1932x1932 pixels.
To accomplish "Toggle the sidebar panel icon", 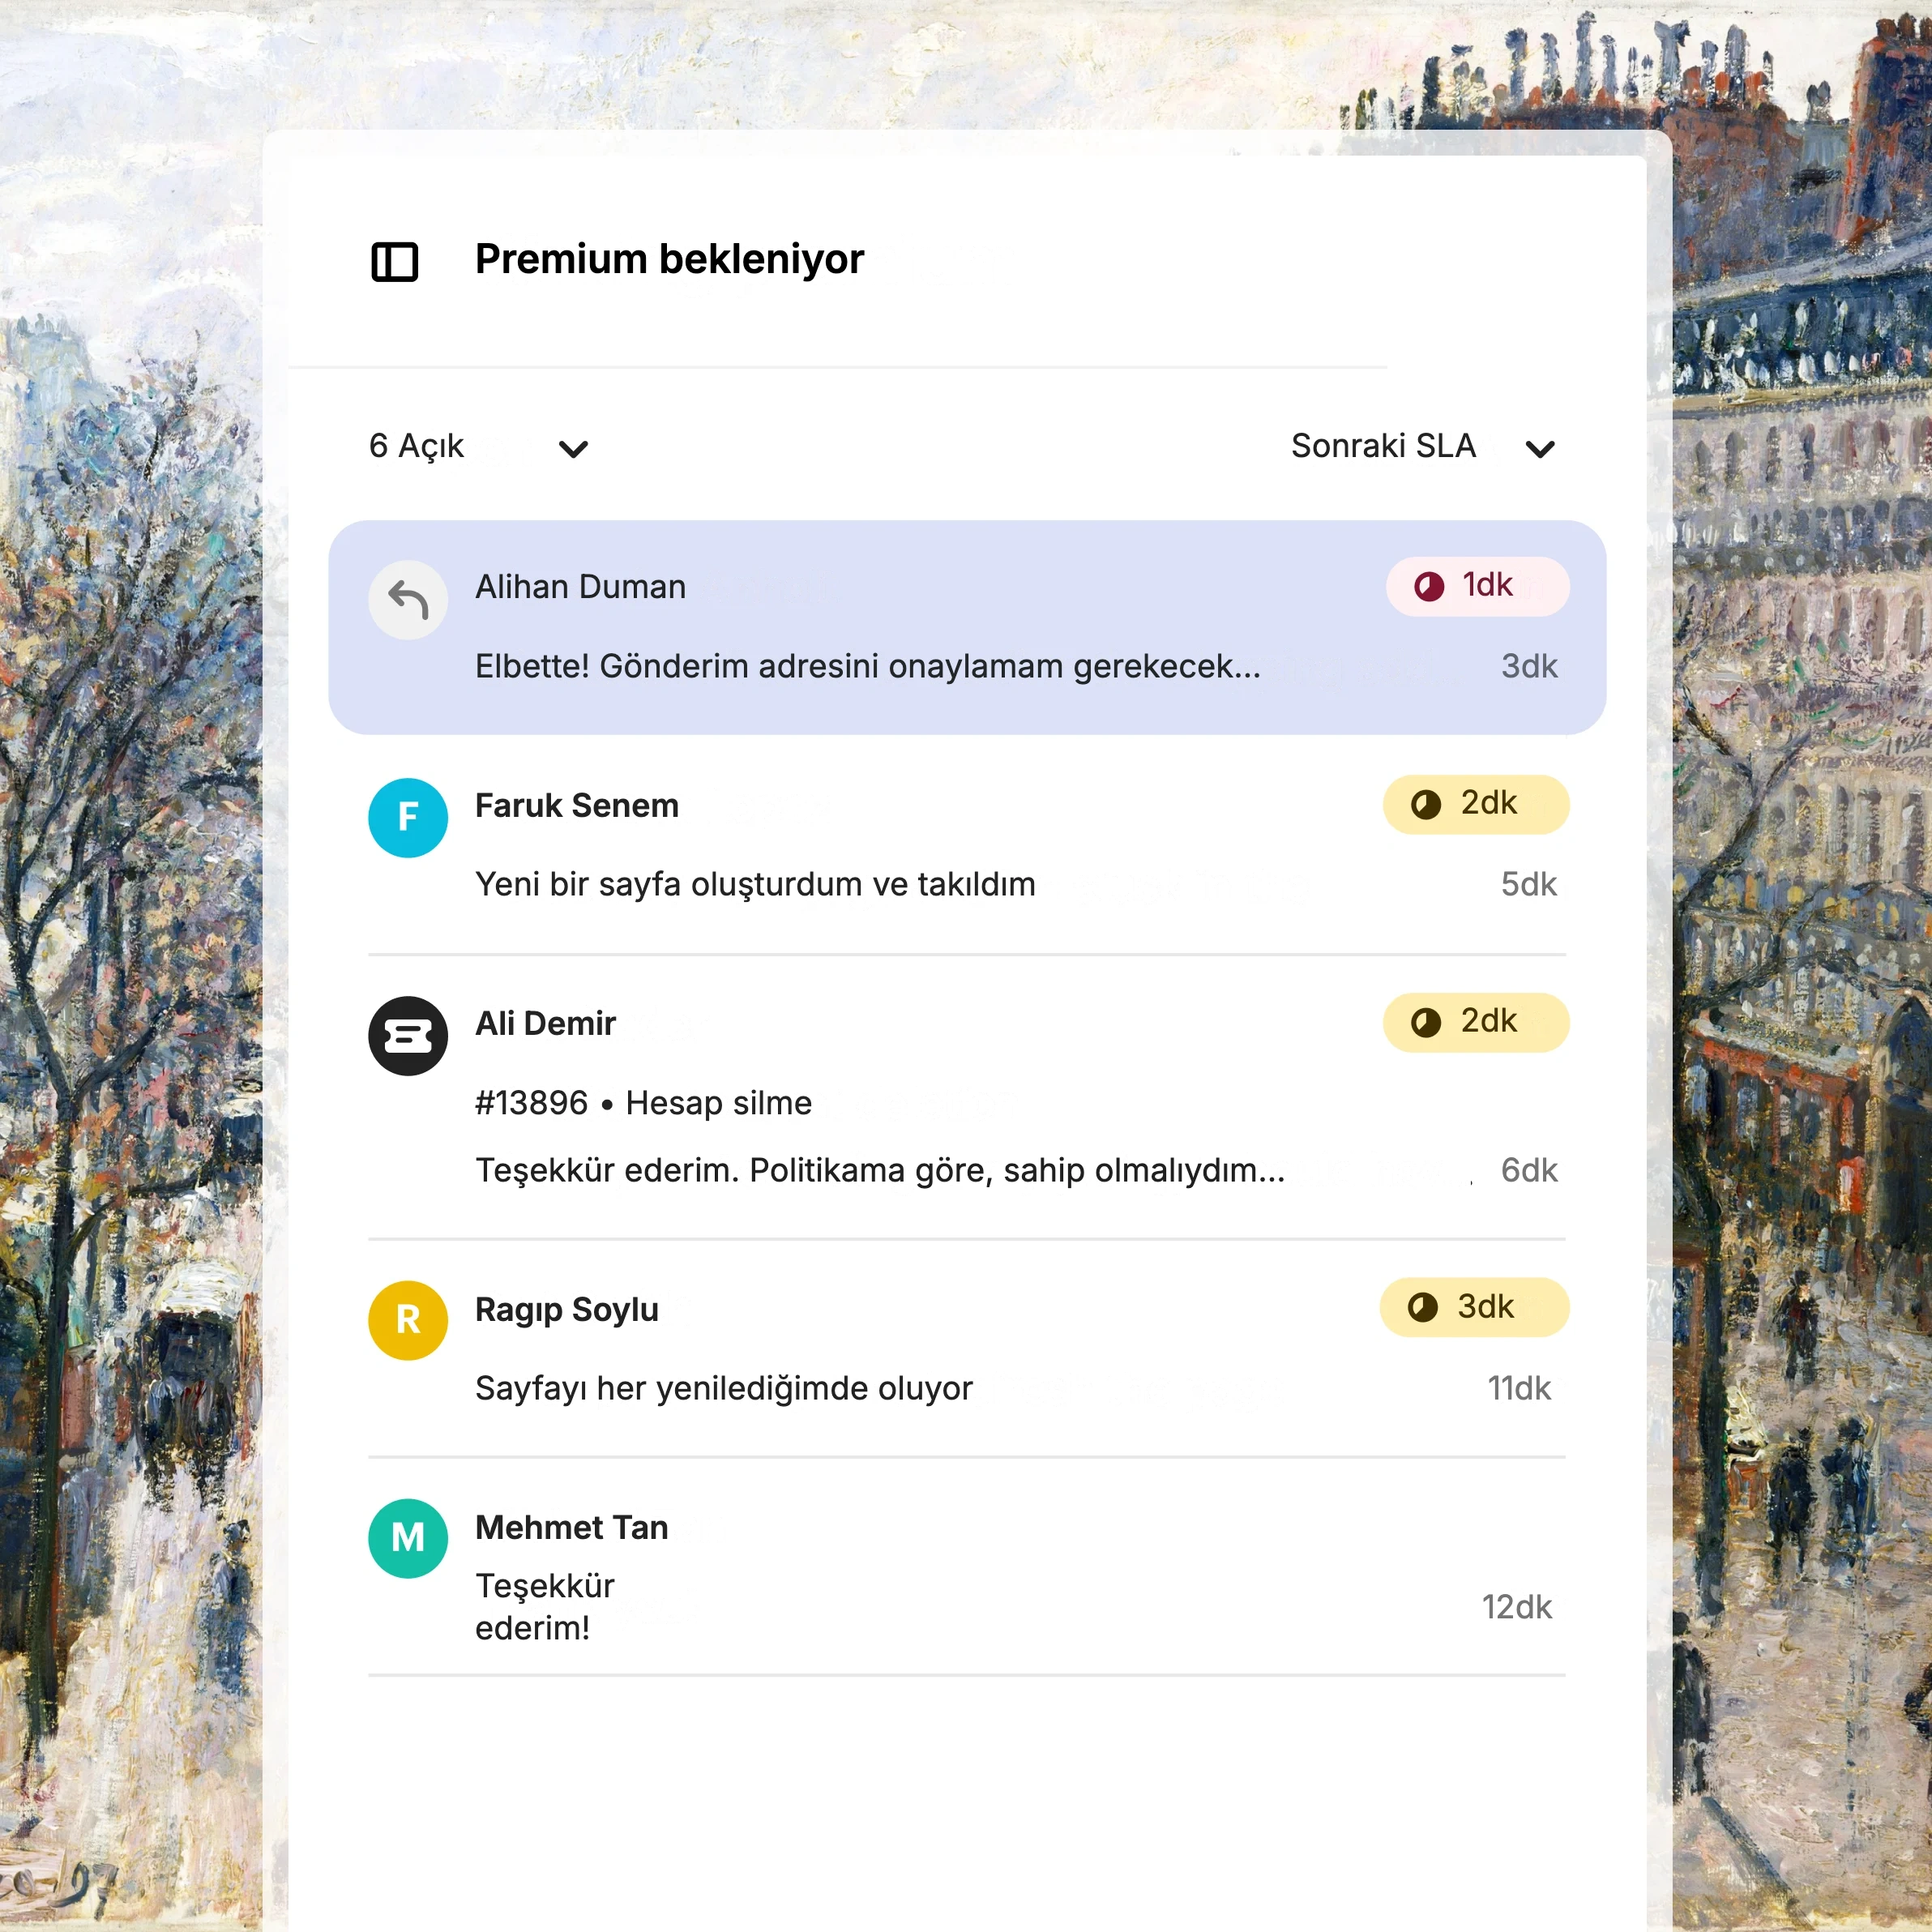I will pyautogui.click(x=394, y=262).
